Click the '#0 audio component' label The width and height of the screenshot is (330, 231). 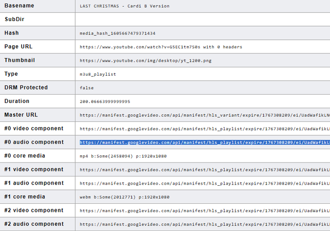[34, 142]
